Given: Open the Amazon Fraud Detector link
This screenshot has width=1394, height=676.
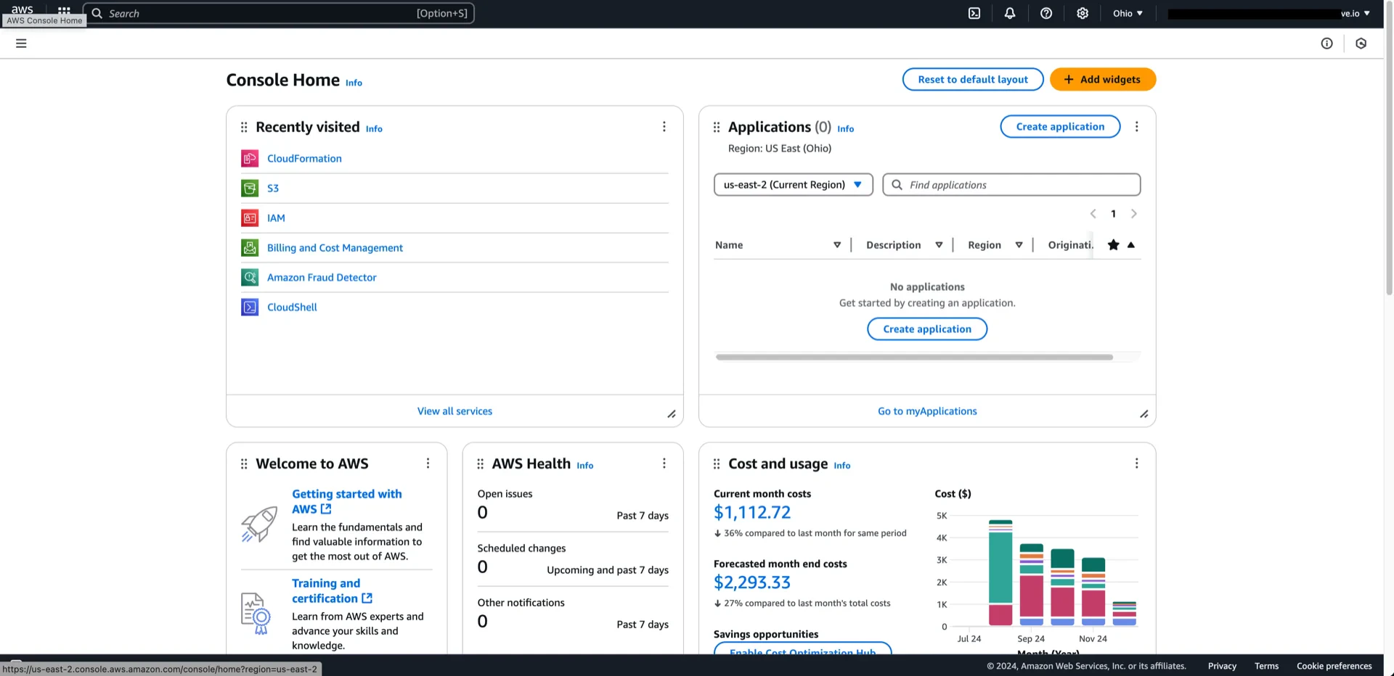Looking at the screenshot, I should pyautogui.click(x=322, y=278).
